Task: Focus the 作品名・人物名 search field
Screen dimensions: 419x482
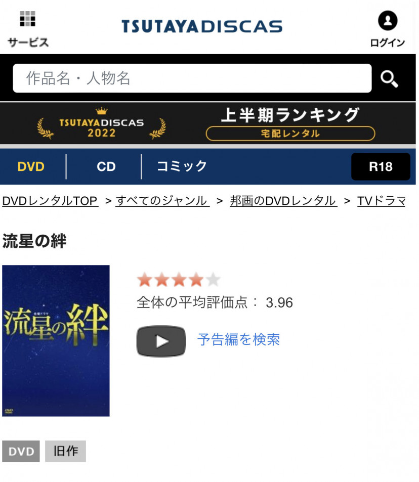Action: (x=192, y=78)
